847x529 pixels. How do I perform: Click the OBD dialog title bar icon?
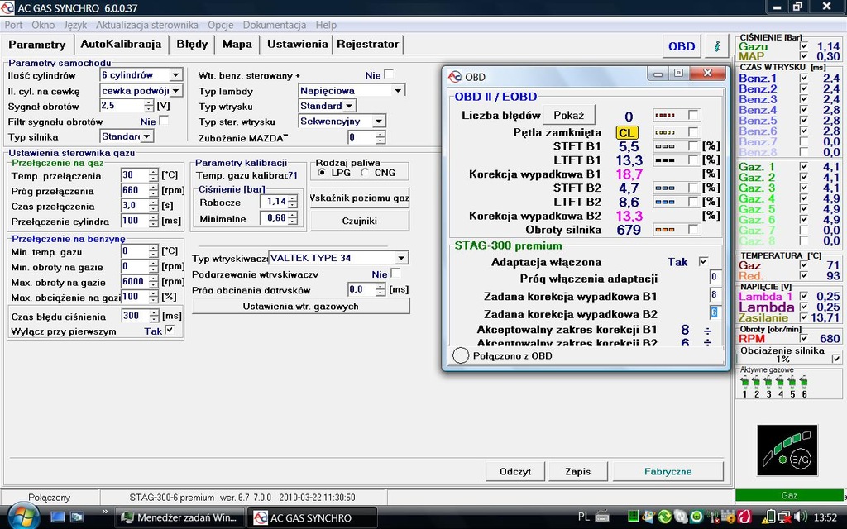[455, 77]
